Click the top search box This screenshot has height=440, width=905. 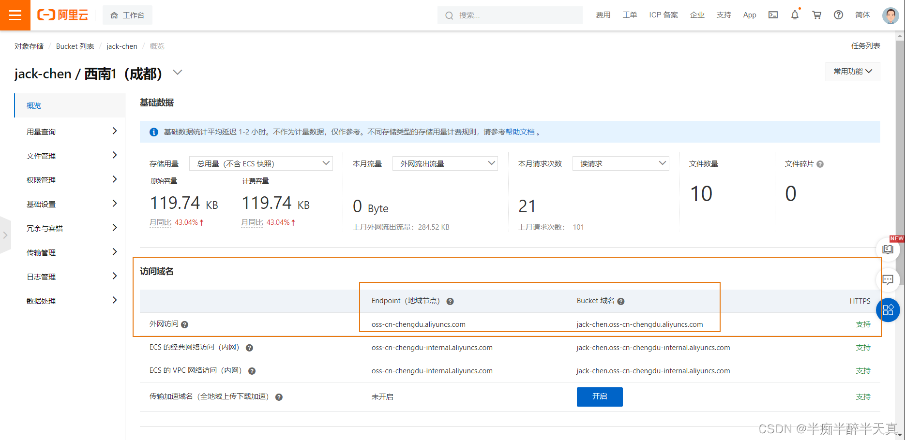[x=510, y=15]
